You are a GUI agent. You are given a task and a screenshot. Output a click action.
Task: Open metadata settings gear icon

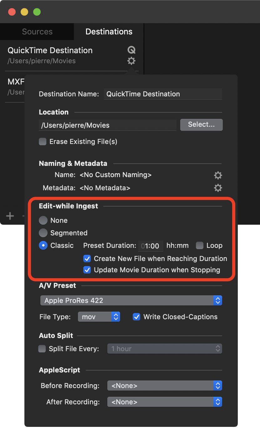click(218, 188)
